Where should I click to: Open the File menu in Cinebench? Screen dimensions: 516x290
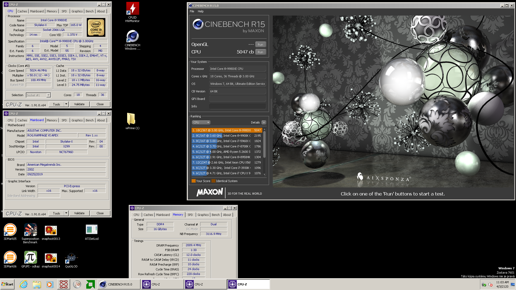192,11
